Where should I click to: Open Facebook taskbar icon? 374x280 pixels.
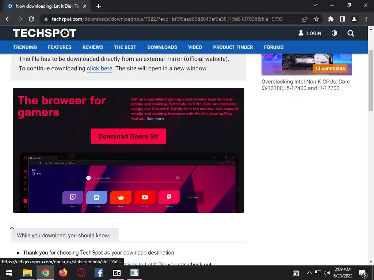click(99, 273)
